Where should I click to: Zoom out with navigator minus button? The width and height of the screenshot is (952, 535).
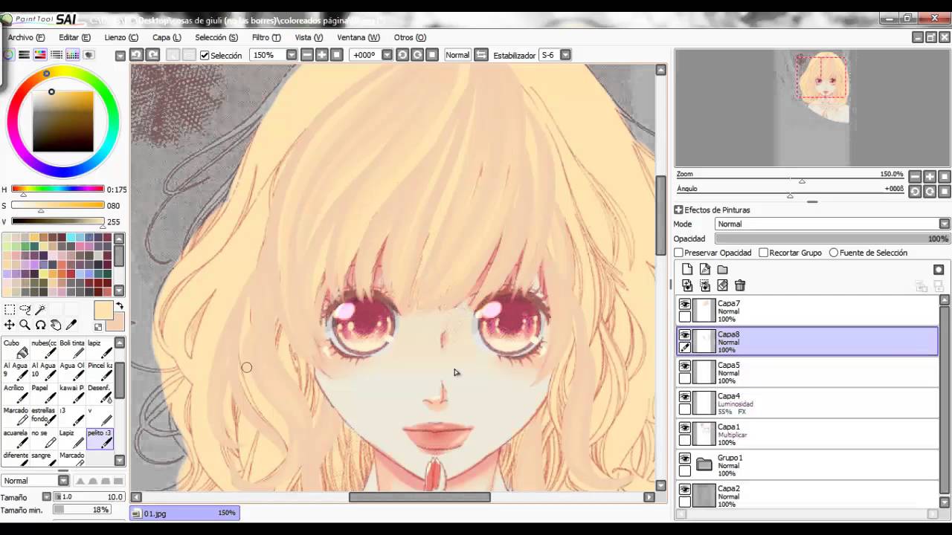(915, 177)
